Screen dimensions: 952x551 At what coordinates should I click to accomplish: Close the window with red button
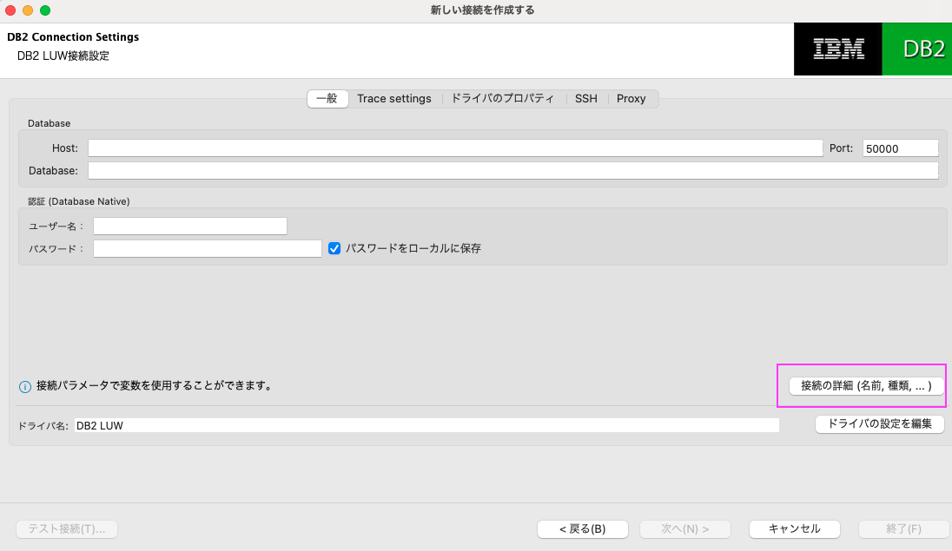coord(10,10)
